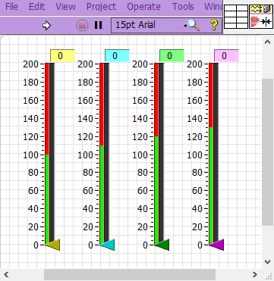Click 200 on the second slider's scale
Screen dimensions: 274x281
[85, 64]
